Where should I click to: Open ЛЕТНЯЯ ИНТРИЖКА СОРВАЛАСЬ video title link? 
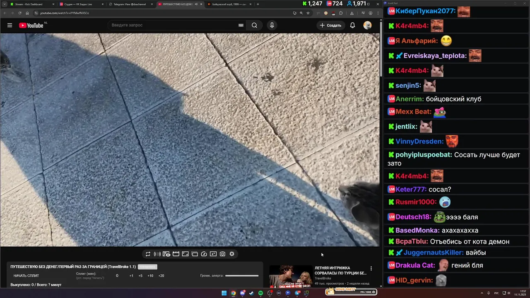click(x=340, y=270)
